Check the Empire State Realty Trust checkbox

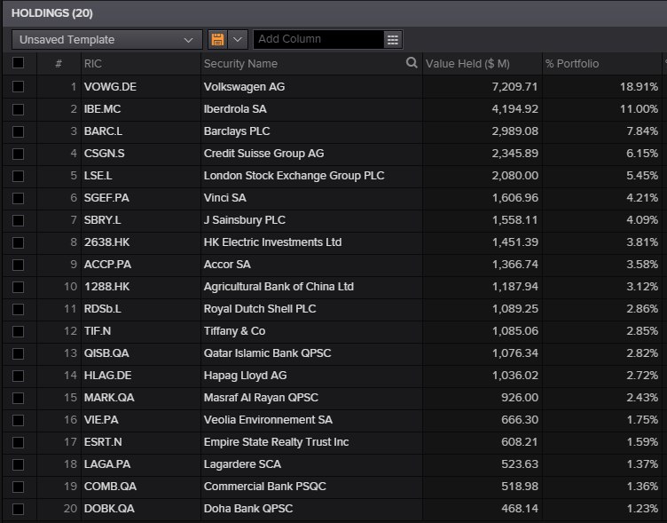(x=18, y=442)
